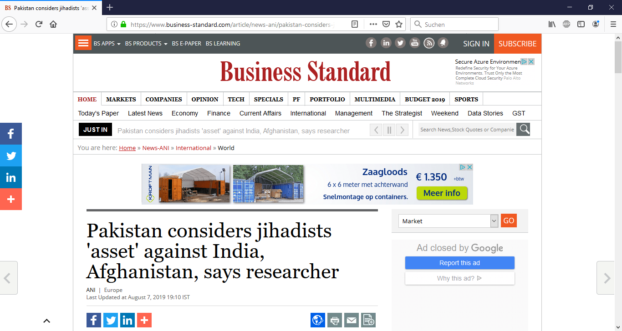Image resolution: width=622 pixels, height=331 pixels.
Task: Open the notifications bell icon
Action: tap(443, 43)
